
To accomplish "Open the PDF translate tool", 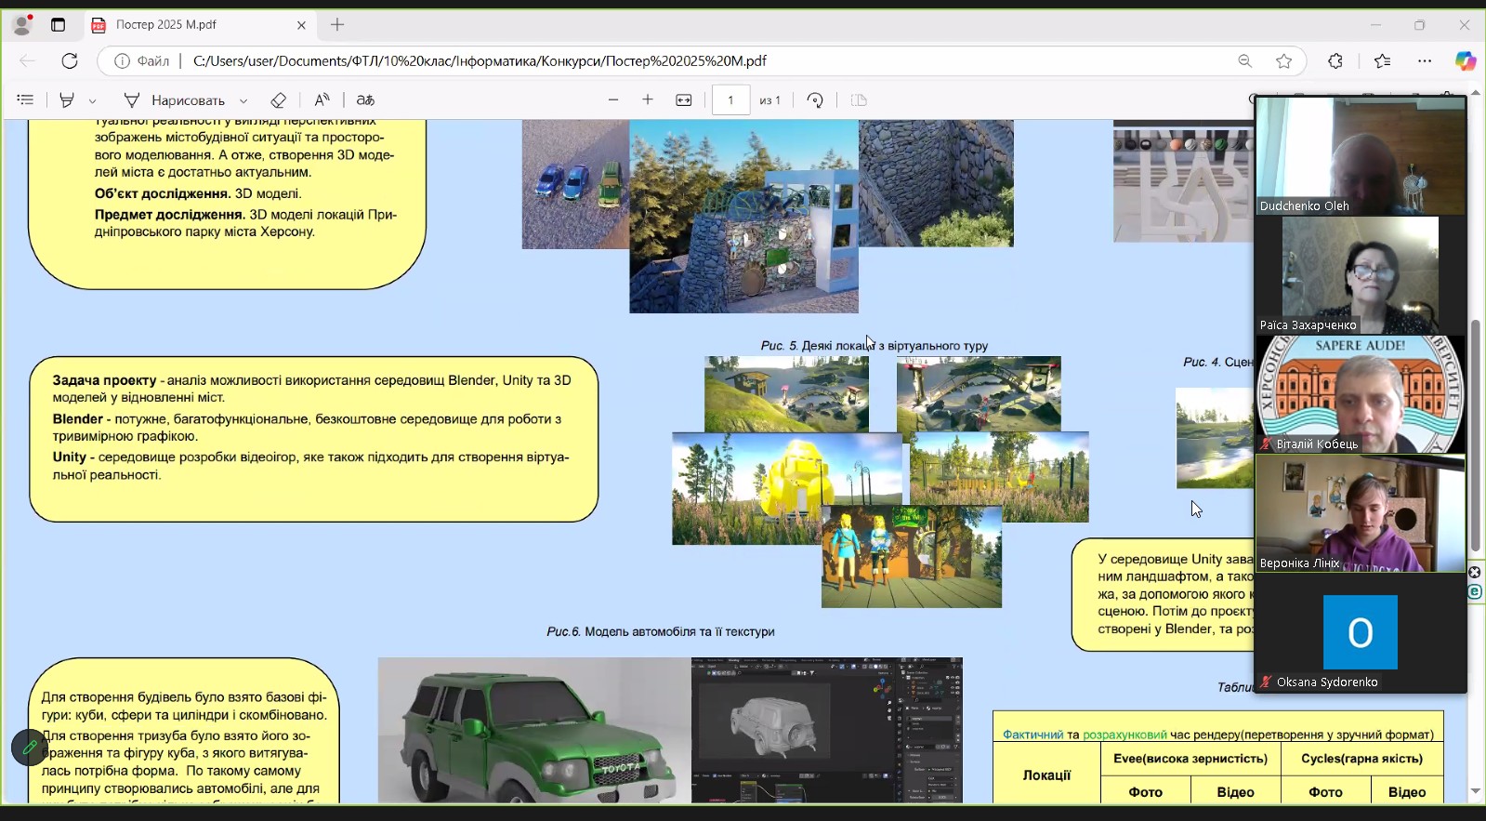I will 365,99.
